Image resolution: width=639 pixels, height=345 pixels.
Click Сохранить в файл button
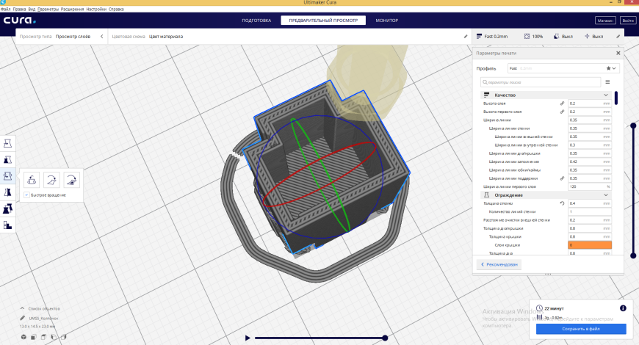(x=581, y=329)
